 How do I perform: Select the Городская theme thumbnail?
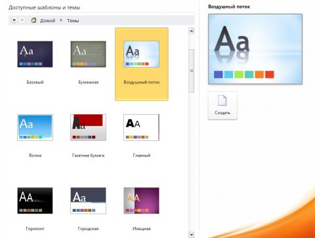(88, 201)
